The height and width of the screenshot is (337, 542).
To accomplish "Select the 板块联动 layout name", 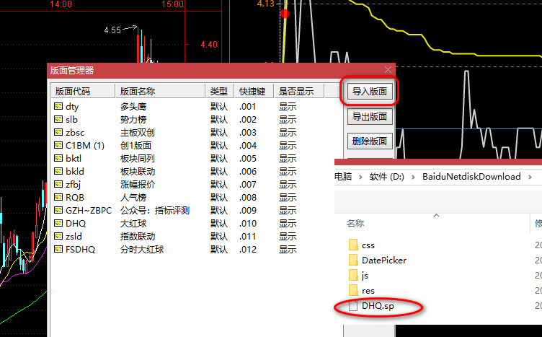I will pyautogui.click(x=138, y=171).
